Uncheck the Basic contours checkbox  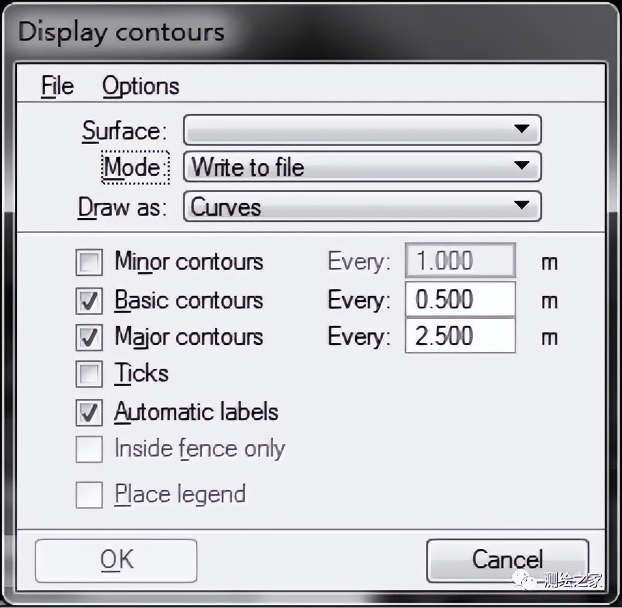tap(89, 300)
